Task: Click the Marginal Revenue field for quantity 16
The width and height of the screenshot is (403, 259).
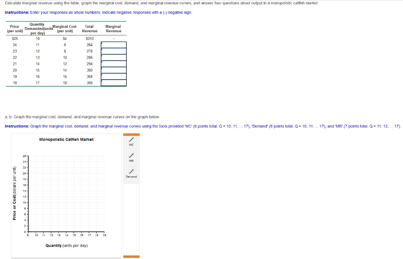Action: pos(114,76)
